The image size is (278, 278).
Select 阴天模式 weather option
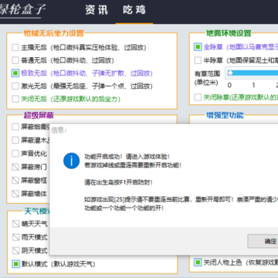tap(16, 250)
